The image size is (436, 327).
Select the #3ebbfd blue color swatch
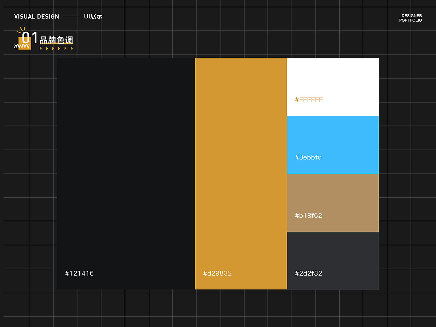[x=333, y=145]
